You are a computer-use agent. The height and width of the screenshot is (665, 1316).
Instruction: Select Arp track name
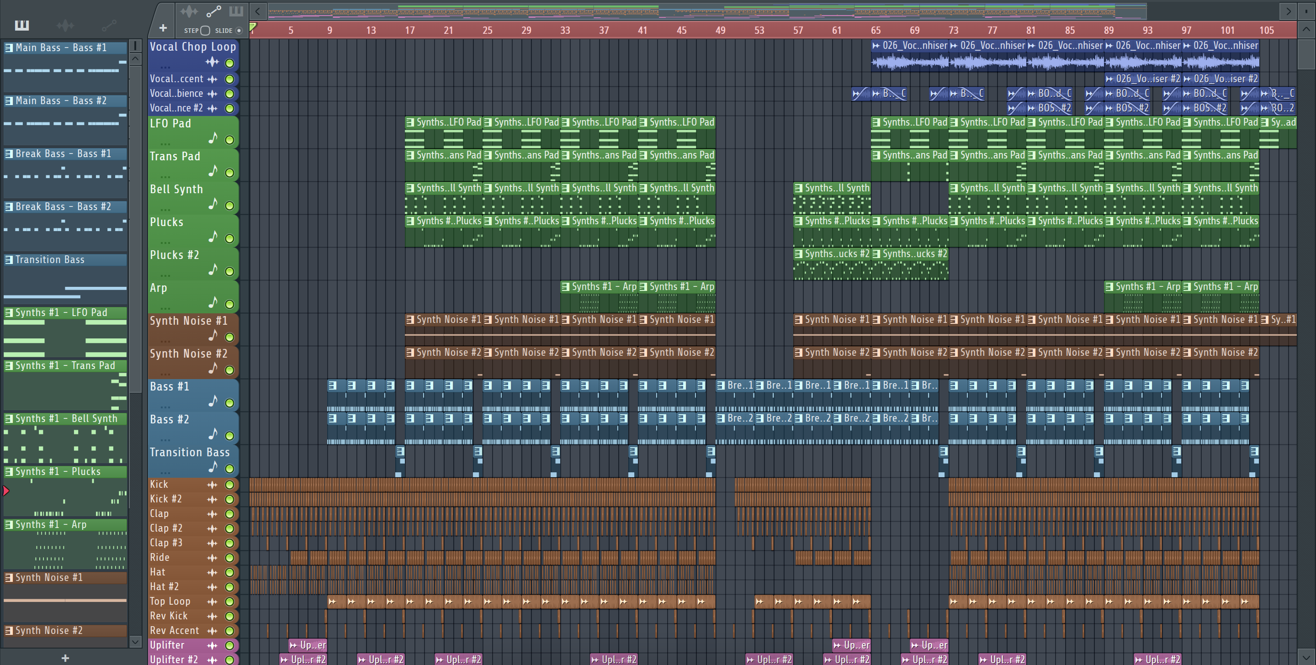159,288
